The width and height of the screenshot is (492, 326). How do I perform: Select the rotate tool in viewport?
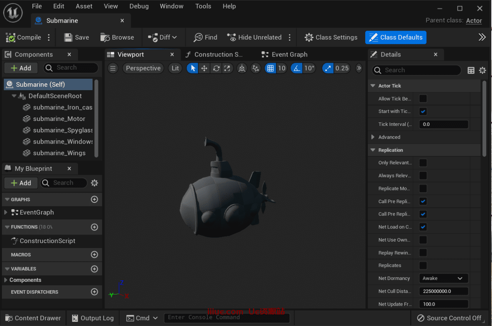tap(216, 68)
